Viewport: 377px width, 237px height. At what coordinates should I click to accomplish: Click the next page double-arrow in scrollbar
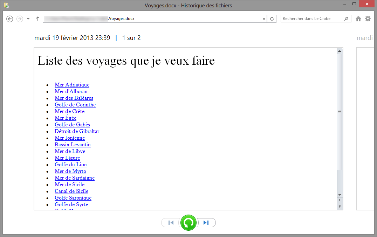coord(340,207)
